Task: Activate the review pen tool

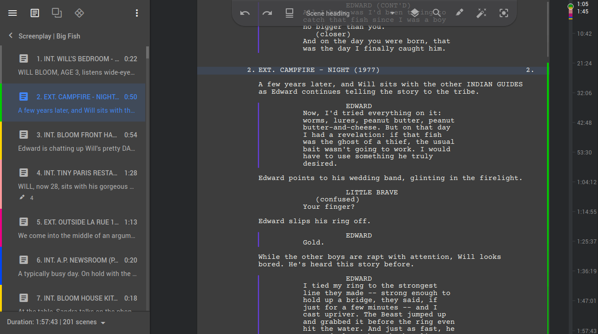Action: 459,13
